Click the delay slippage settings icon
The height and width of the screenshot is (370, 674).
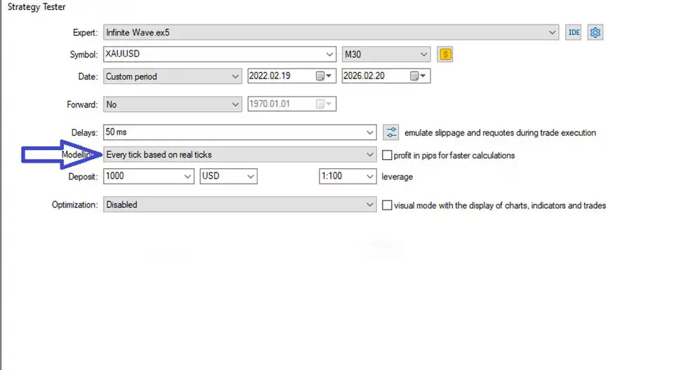[391, 132]
